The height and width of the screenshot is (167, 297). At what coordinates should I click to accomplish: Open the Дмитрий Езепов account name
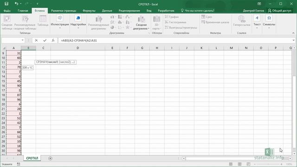point(253,11)
